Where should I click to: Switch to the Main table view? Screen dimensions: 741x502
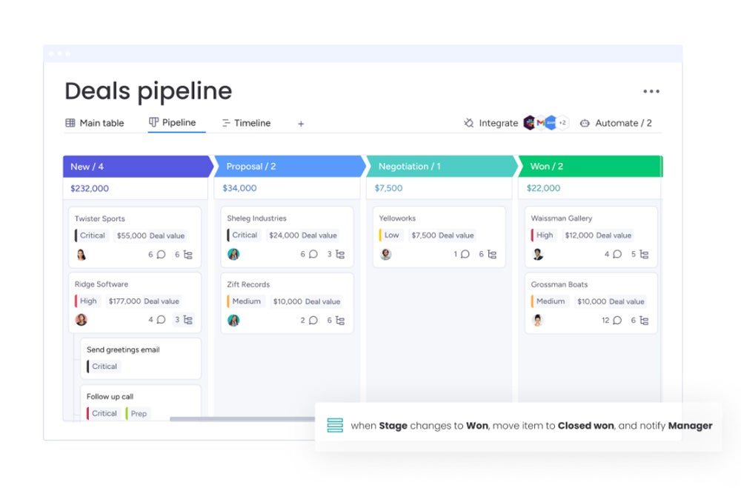pos(95,123)
